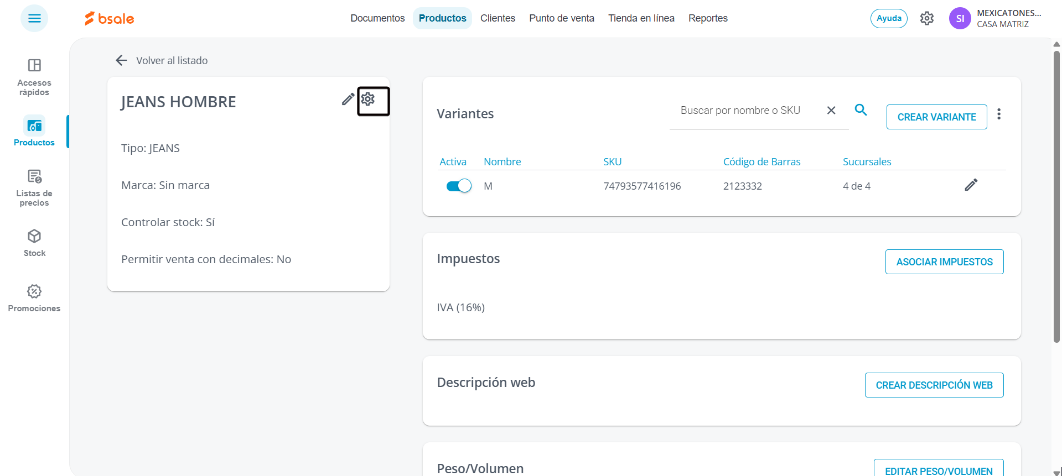Click the IVA (16%) tax entry
The width and height of the screenshot is (1062, 476).
point(460,307)
